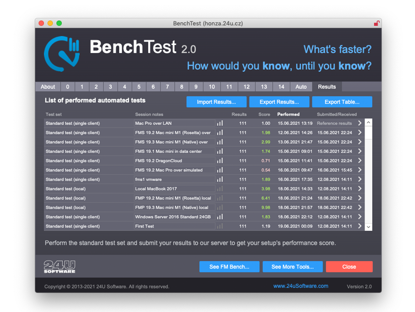Viewport: 415px width, 312px height.
Task: Click See More Tools button
Action: [292, 267]
